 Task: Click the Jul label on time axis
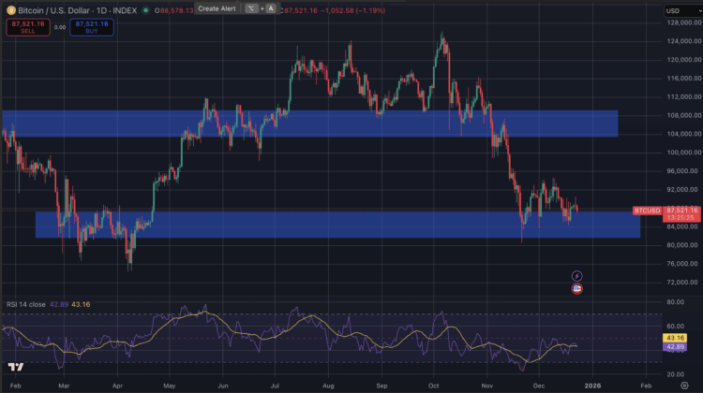click(275, 386)
